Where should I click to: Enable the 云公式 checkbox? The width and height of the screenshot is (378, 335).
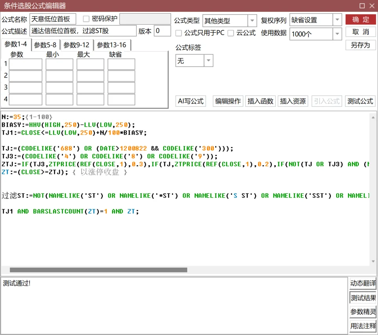click(x=231, y=33)
